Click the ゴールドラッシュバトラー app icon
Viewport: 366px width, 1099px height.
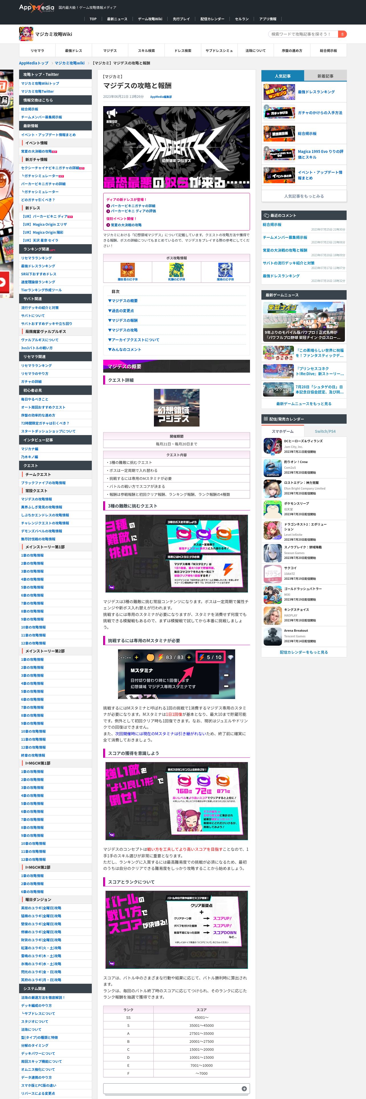(x=272, y=595)
